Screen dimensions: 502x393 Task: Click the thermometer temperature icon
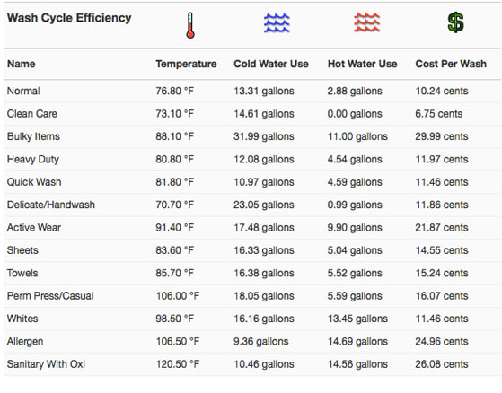190,25
